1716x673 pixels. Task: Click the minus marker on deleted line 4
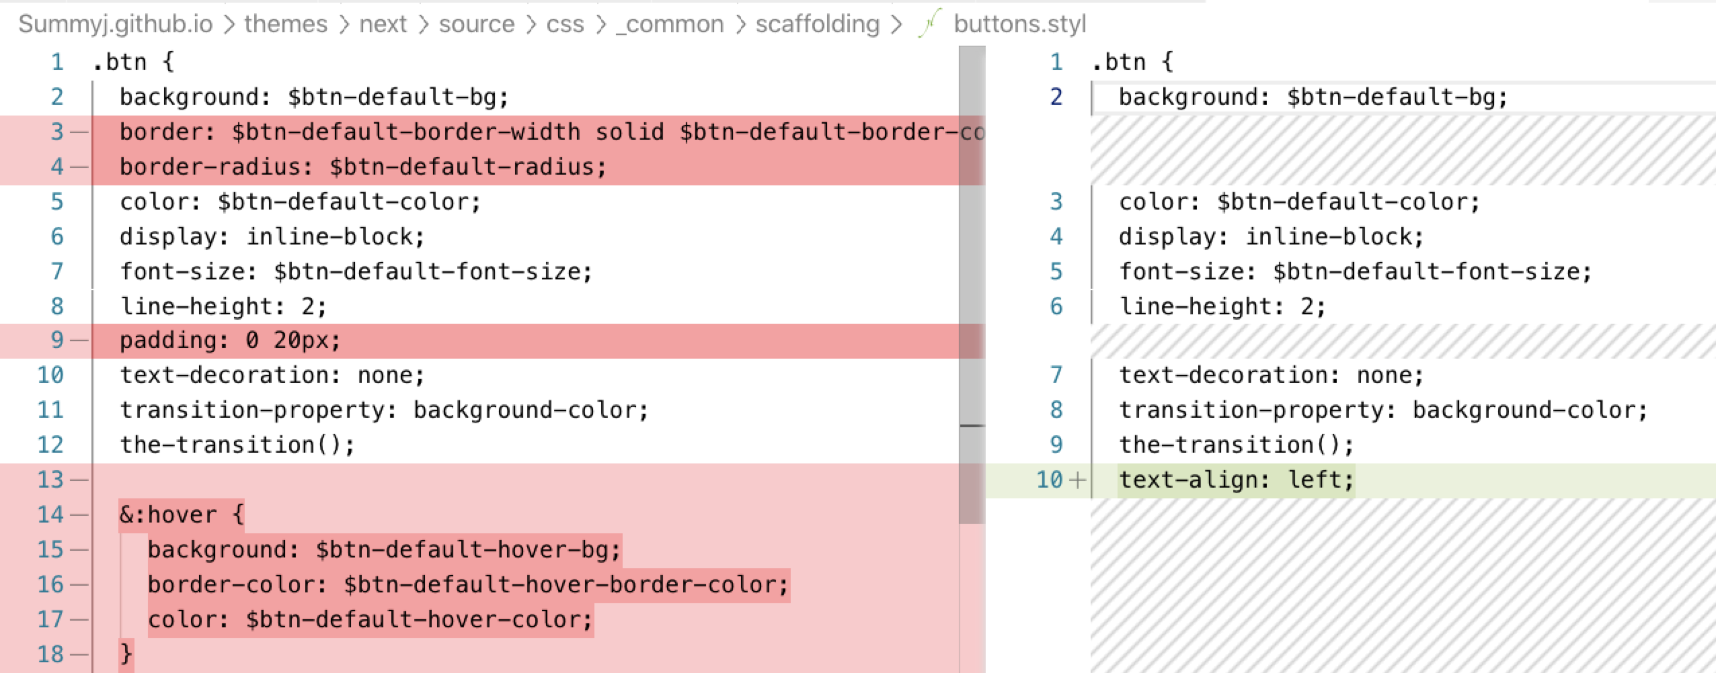coord(79,167)
